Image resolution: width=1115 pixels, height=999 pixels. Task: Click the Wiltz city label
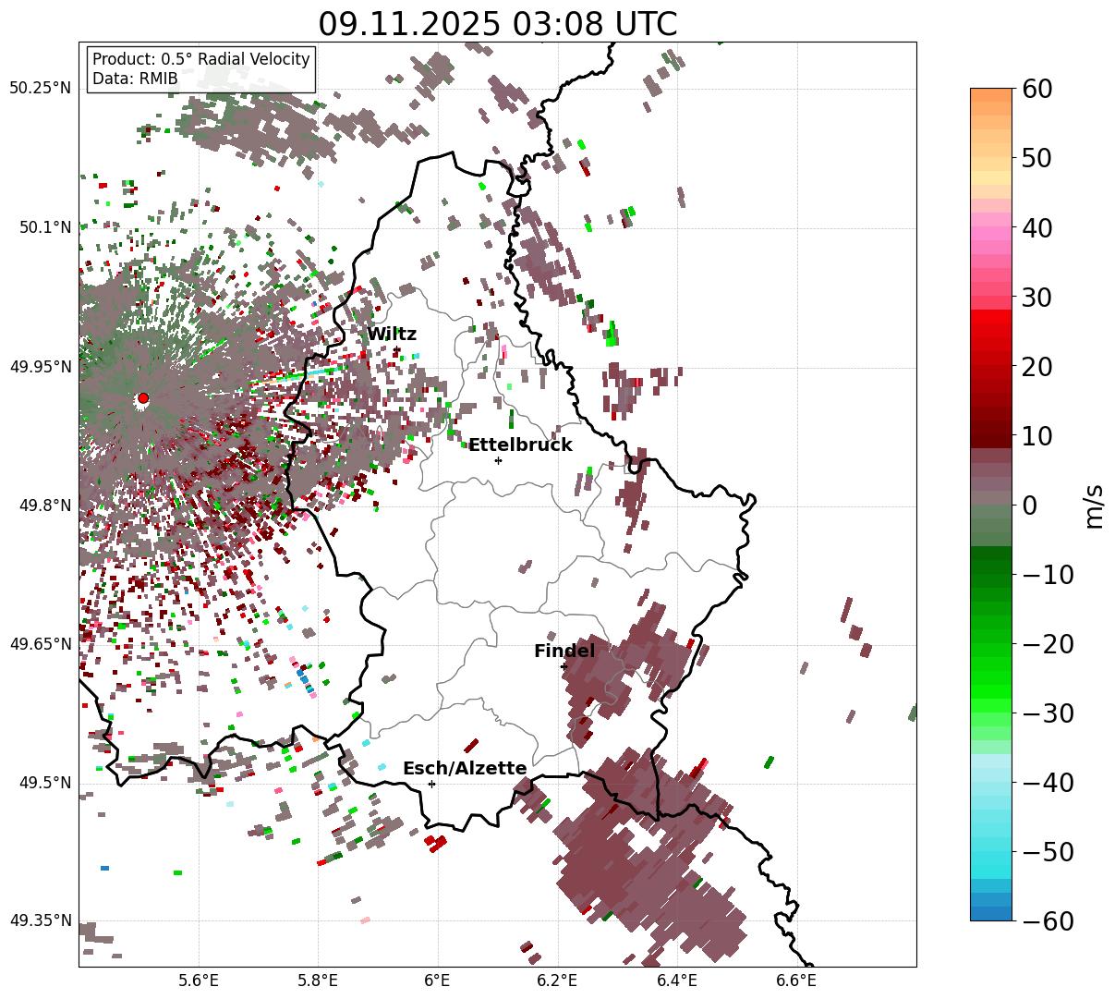[392, 335]
